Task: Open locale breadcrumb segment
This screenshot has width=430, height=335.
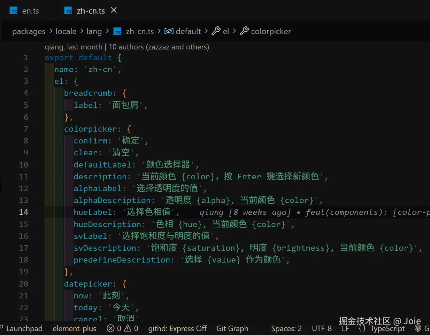Action: (66, 31)
